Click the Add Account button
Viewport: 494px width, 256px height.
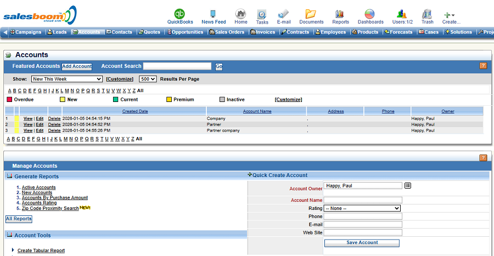click(x=77, y=66)
